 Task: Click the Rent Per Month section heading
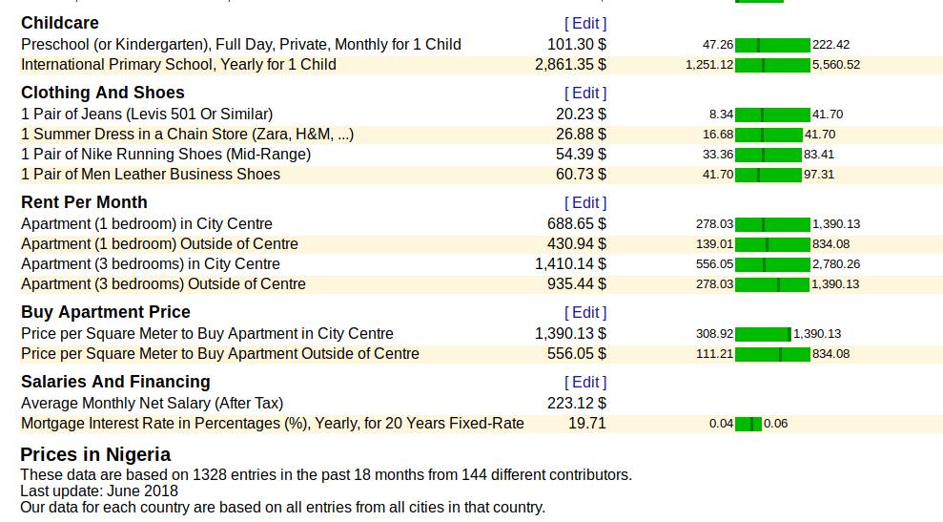coord(84,202)
